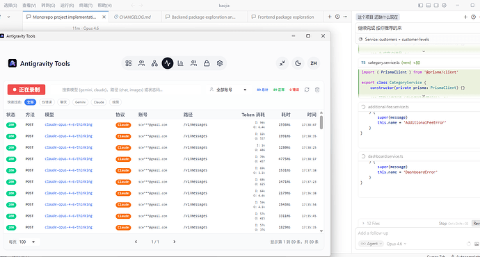Viewport: 480px width, 257px height.
Task: Open the Agent mode dropdown
Action: tap(371, 244)
